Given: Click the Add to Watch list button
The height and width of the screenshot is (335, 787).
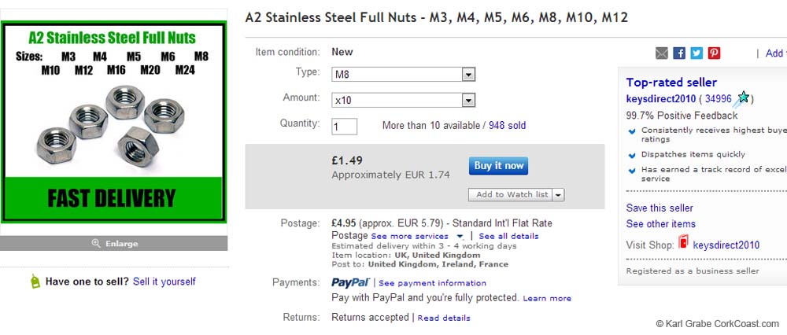Looking at the screenshot, I should coord(512,195).
